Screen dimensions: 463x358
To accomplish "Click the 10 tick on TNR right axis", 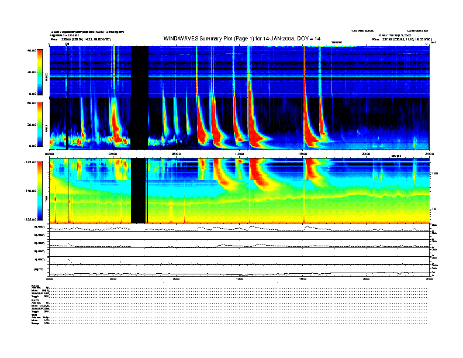I will 433,209.
